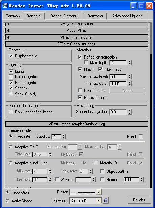Enable Default lights checkbox

point(11,76)
